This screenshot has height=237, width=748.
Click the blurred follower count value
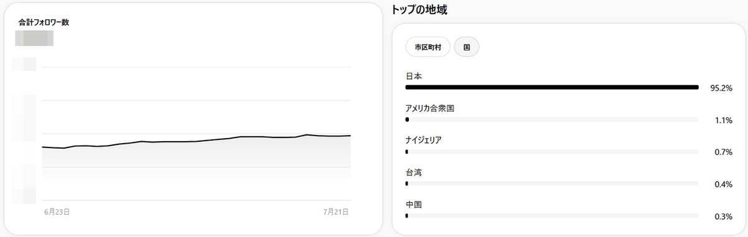click(x=34, y=37)
